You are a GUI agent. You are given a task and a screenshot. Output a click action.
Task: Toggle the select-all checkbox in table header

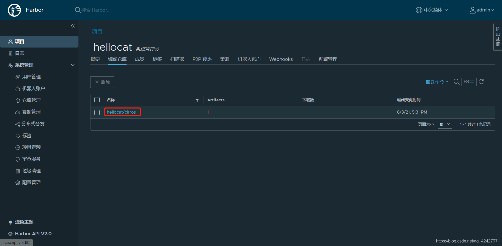97,100
